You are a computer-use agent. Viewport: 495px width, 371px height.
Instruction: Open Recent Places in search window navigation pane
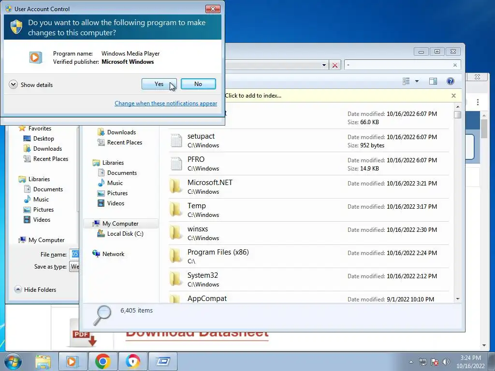[120, 143]
